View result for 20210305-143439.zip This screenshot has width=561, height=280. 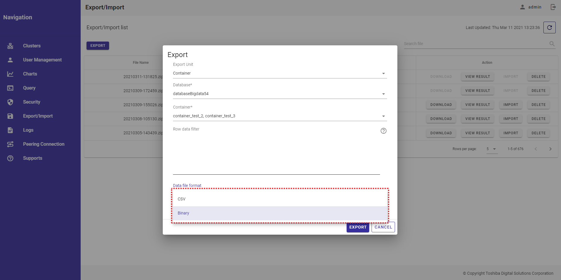click(477, 133)
